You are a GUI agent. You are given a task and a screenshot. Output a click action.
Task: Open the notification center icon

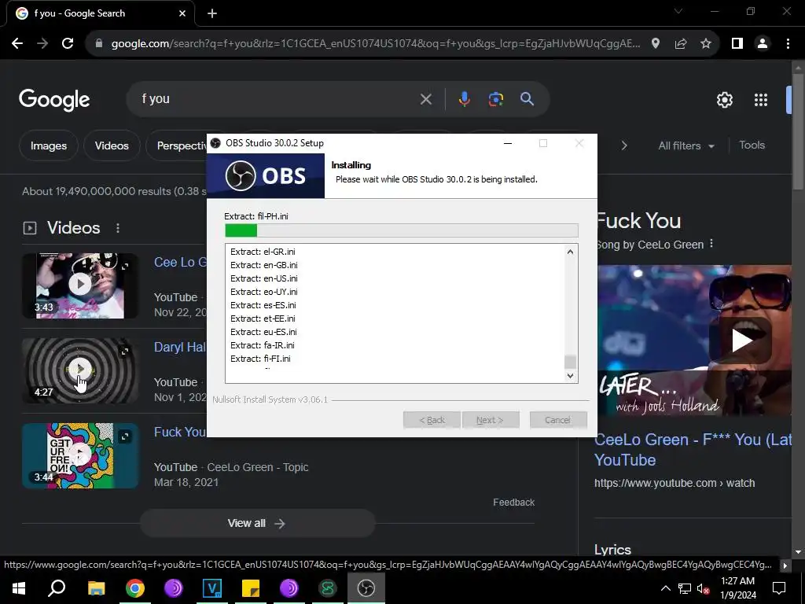[779, 588]
